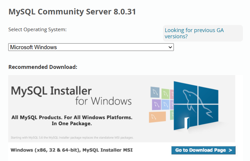Click the 'All MySQL Products' tagline text
Image resolution: width=250 pixels, height=161 pixels.
click(x=72, y=120)
